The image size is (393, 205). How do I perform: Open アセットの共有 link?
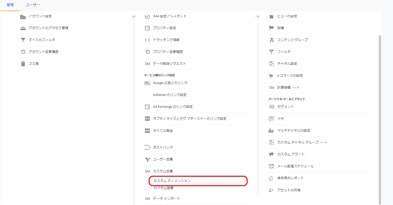pos(289,190)
